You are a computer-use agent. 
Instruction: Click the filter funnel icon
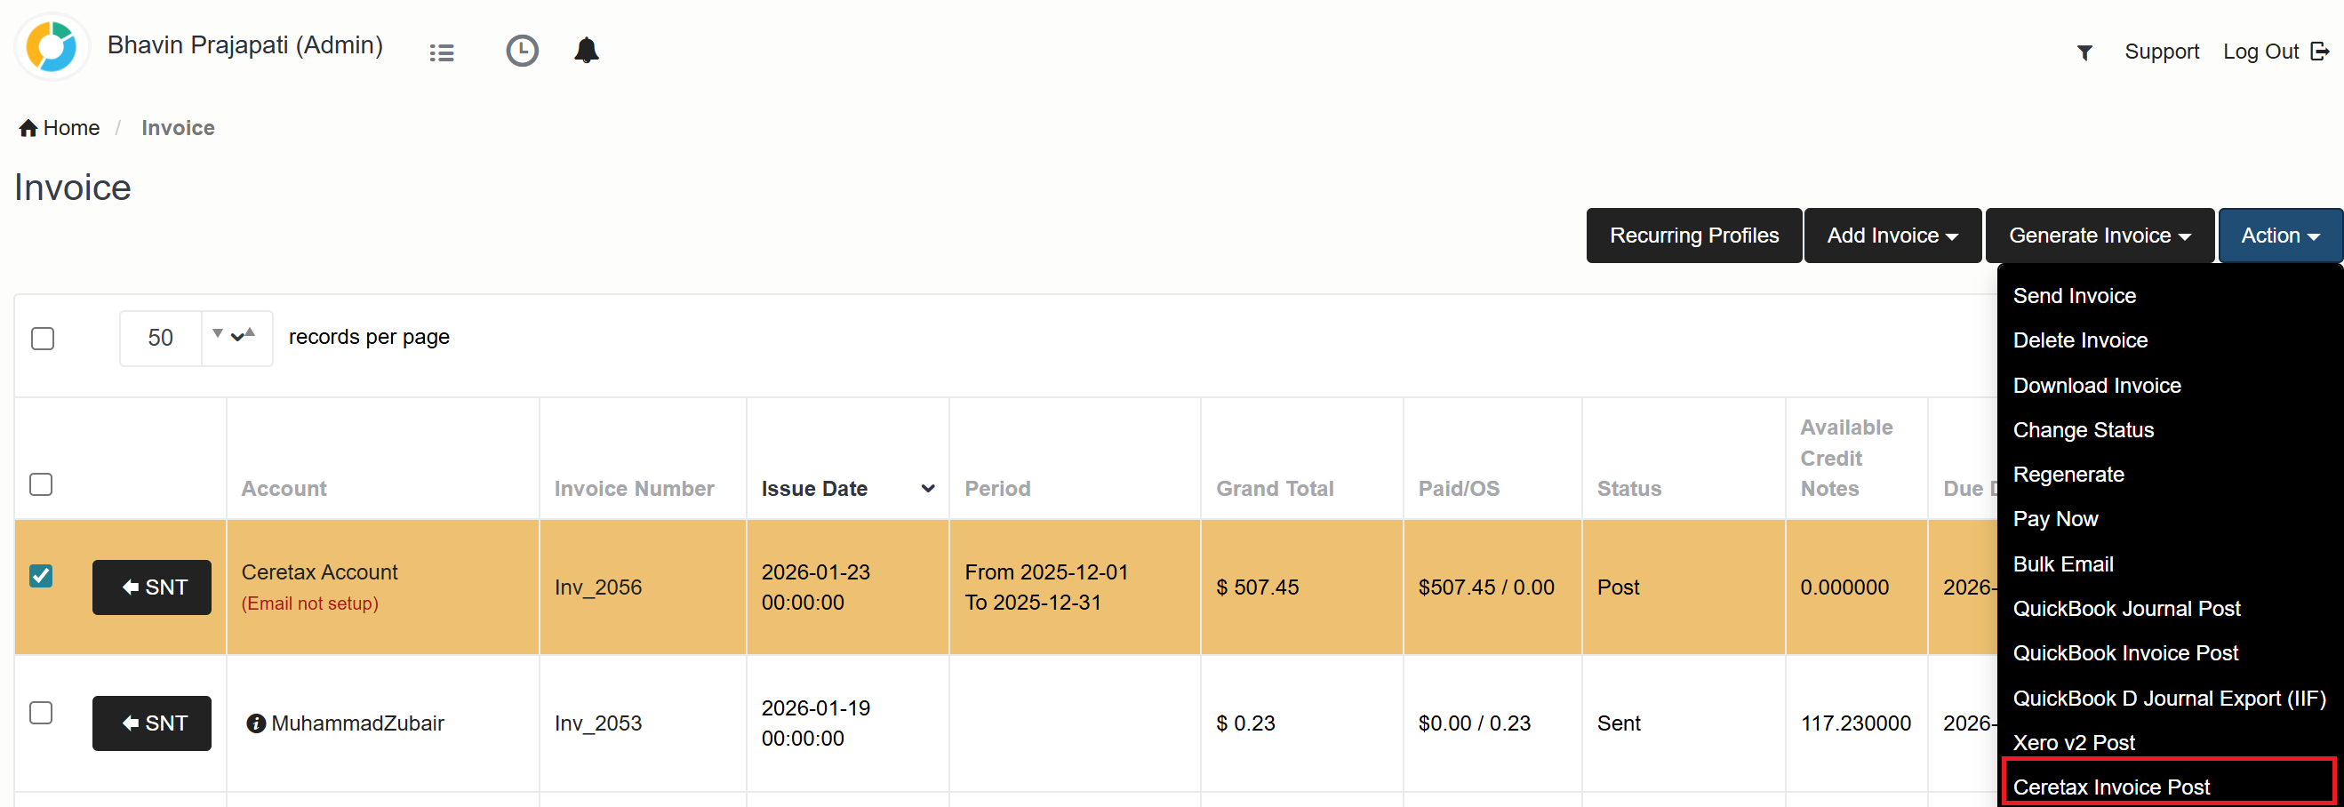coord(2084,52)
